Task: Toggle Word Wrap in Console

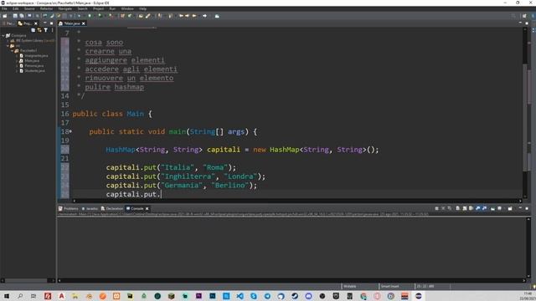Action: (x=471, y=208)
